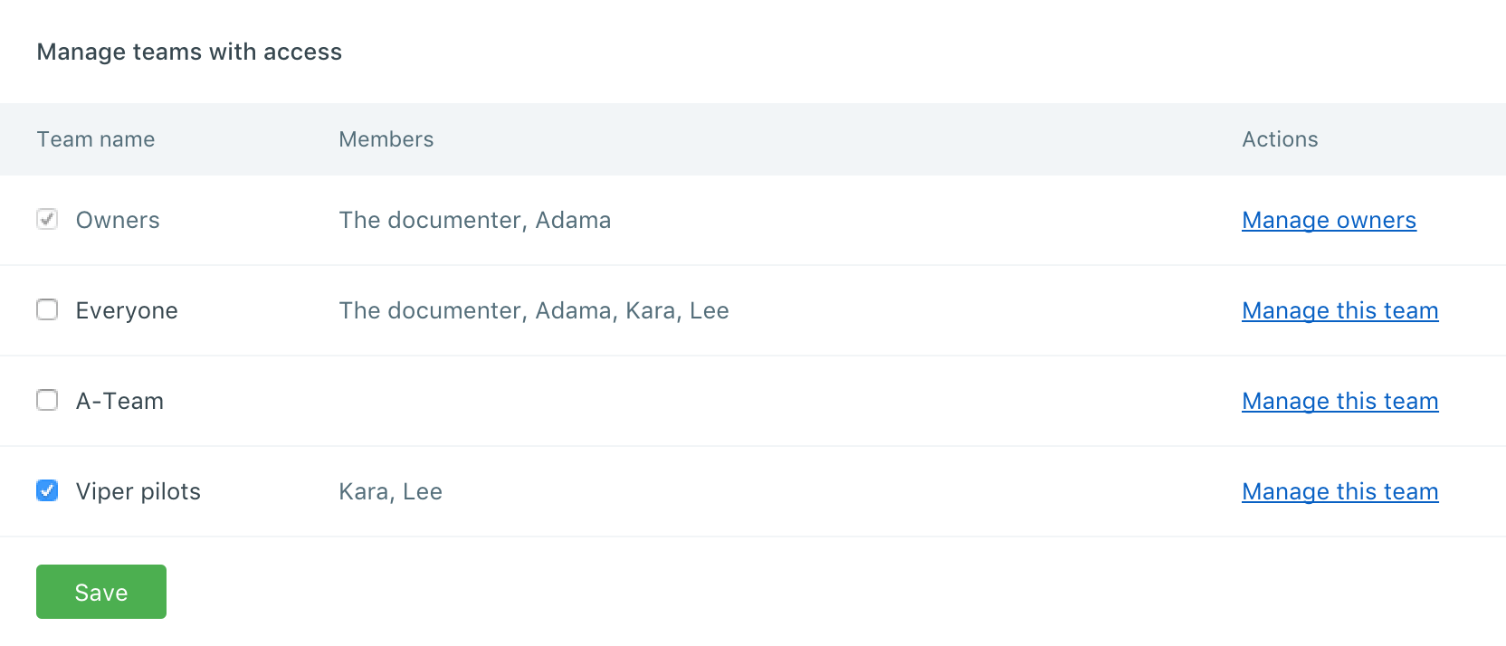Click the members list "The documenter, Adama"

click(475, 220)
